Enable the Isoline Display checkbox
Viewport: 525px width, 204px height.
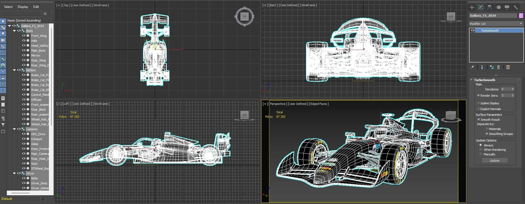(x=479, y=103)
